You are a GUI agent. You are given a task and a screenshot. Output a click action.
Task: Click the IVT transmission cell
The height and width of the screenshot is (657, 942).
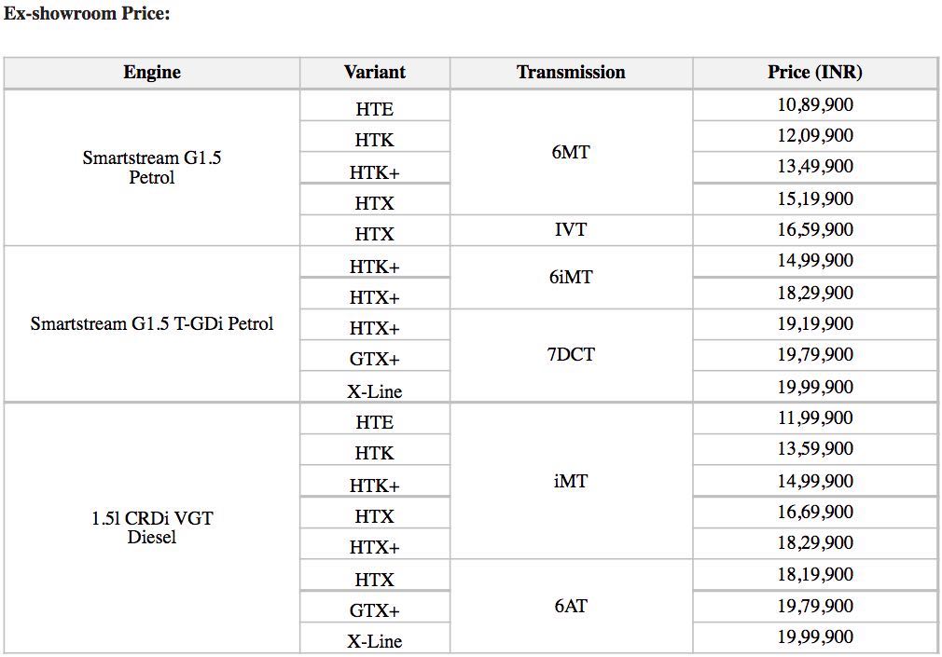point(571,229)
